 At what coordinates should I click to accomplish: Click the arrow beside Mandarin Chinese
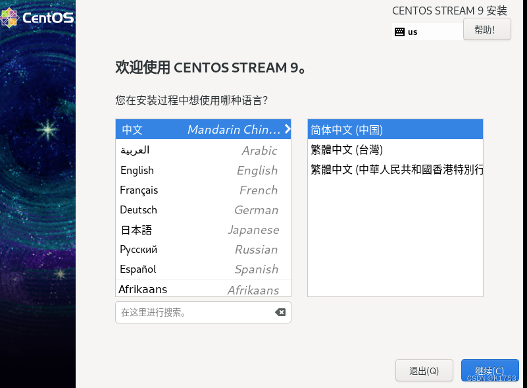288,129
